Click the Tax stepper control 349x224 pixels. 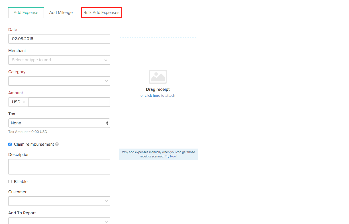(107, 123)
